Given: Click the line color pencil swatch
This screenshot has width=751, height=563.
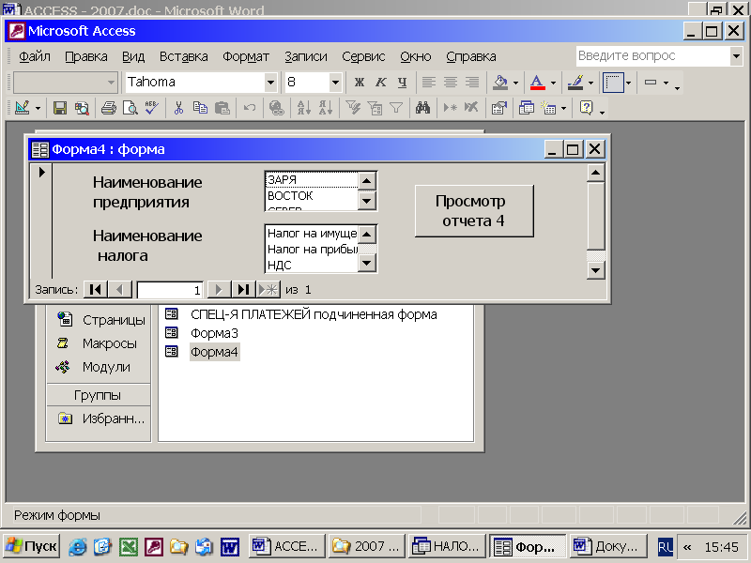Looking at the screenshot, I should [575, 83].
